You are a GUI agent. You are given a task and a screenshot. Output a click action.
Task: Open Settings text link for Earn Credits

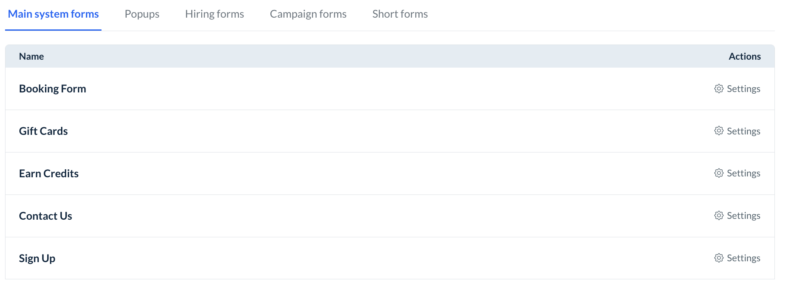pos(743,173)
